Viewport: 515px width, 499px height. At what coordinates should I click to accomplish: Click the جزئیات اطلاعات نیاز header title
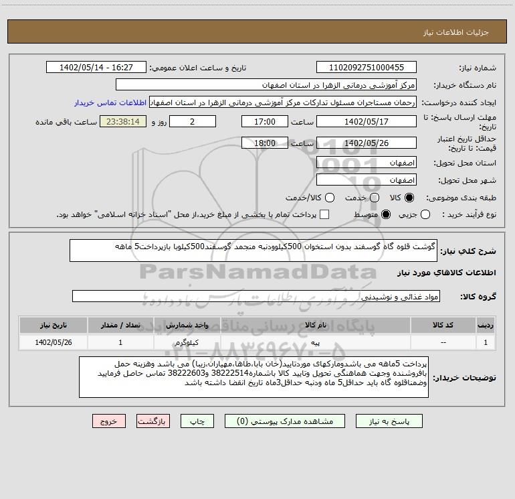pyautogui.click(x=455, y=32)
